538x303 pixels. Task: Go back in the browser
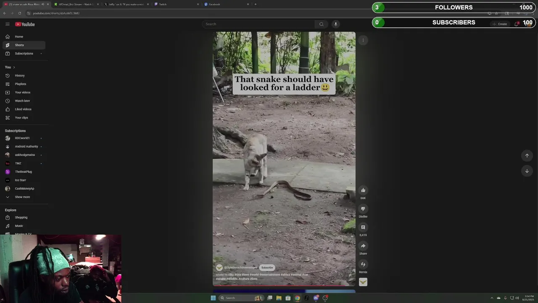(x=5, y=13)
